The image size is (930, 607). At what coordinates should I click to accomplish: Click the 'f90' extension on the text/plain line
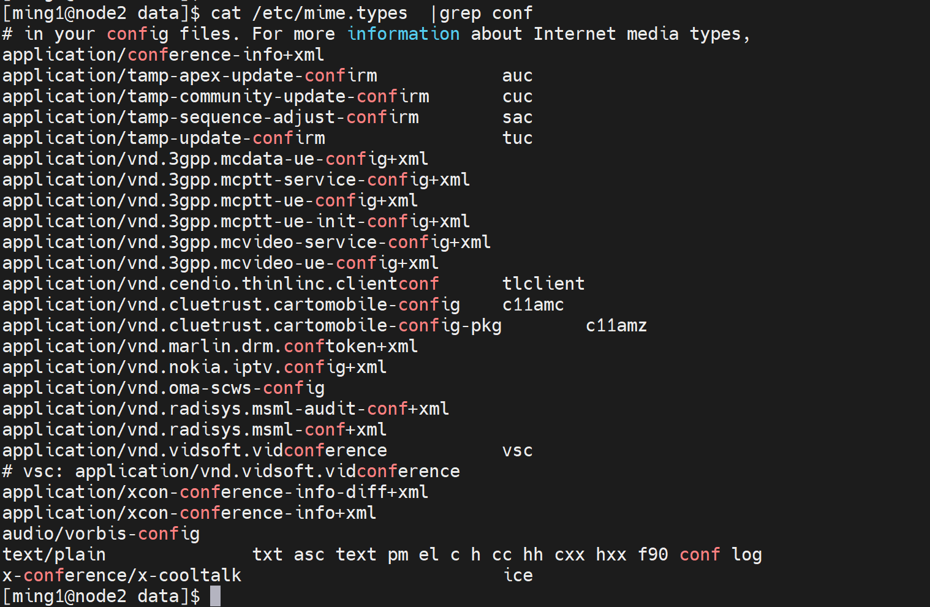tap(653, 554)
